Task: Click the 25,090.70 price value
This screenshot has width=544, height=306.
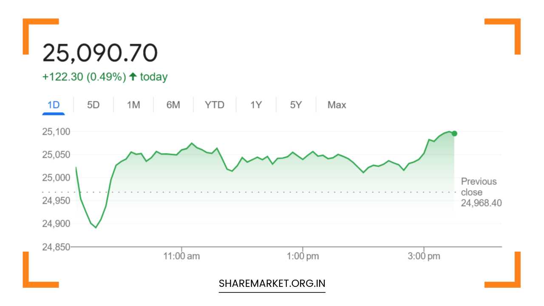Action: tap(100, 53)
